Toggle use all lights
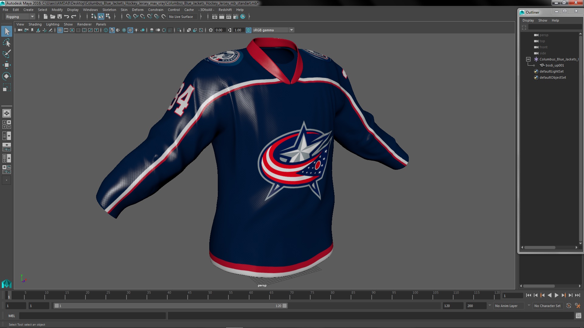Screen dimensions: 584x328 tap(136, 30)
